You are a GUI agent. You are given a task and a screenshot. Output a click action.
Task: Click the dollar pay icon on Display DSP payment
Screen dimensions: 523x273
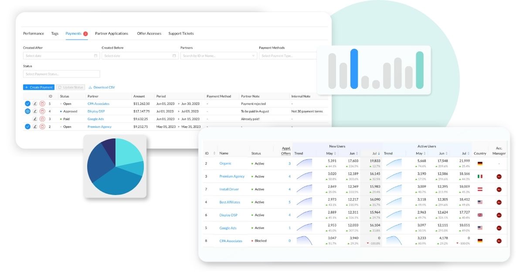(27, 111)
